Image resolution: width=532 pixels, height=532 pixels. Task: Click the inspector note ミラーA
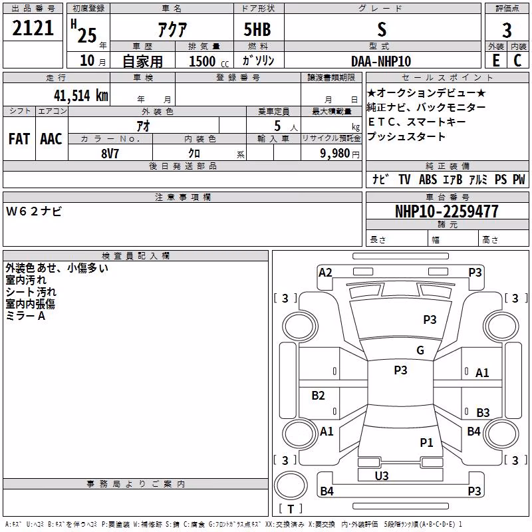(x=25, y=315)
